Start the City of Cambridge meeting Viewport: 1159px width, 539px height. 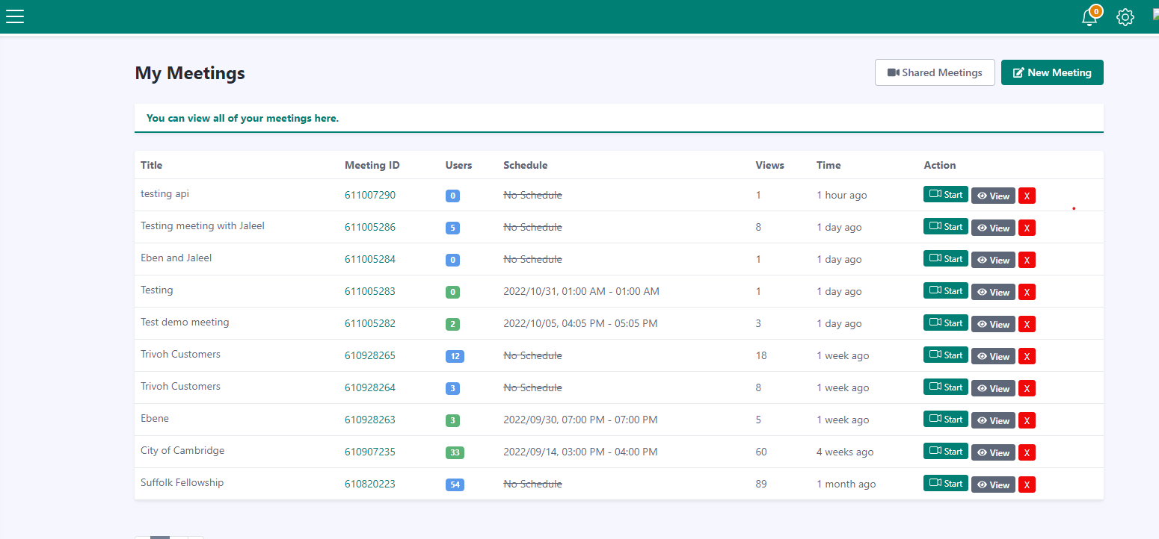945,452
